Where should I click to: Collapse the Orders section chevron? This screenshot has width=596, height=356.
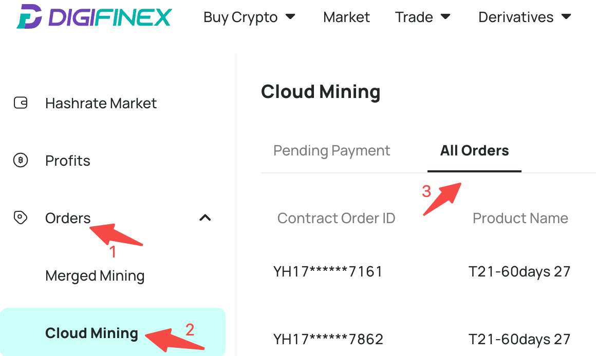pyautogui.click(x=205, y=218)
